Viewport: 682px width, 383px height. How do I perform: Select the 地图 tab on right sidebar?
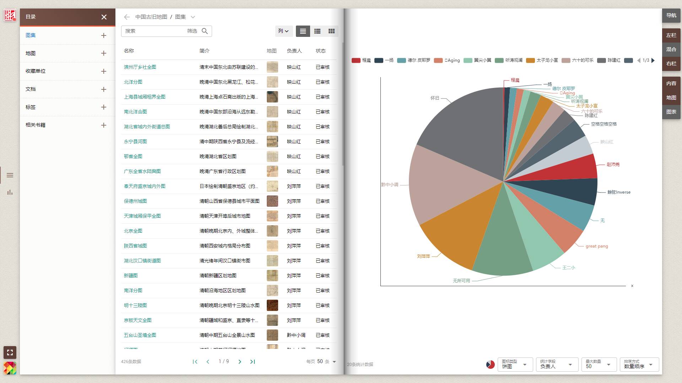[671, 98]
